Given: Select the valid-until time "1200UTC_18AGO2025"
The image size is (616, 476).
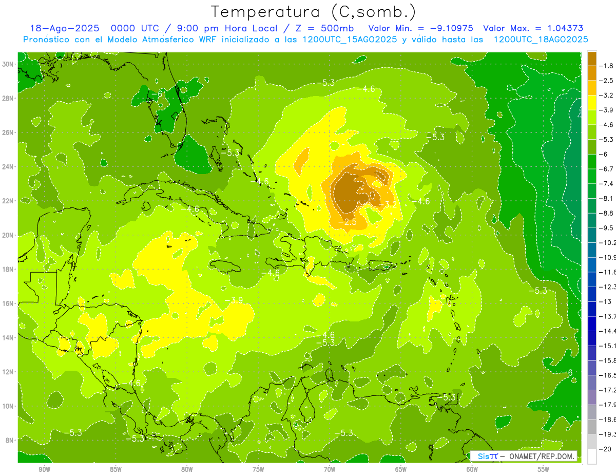Looking at the screenshot, I should tap(540, 40).
